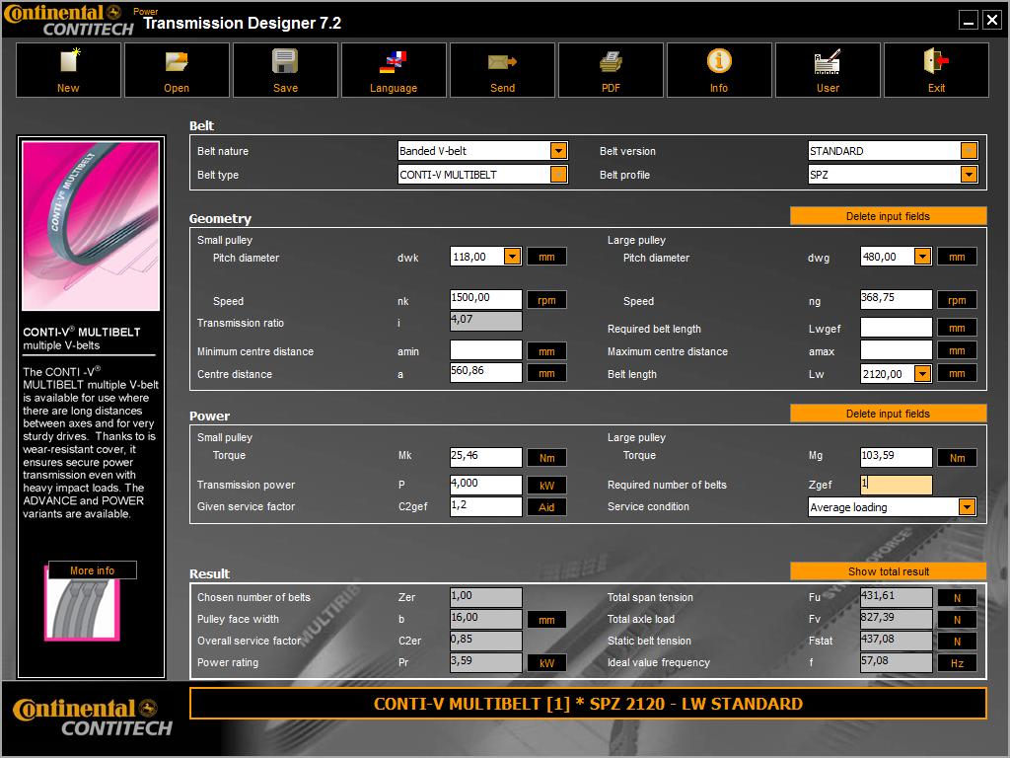The height and width of the screenshot is (758, 1010).
Task: Toggle the kW unit for Transmission power
Action: [546, 485]
